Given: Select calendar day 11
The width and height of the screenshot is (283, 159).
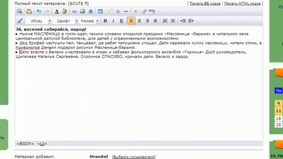Looking at the screenshot, I should coord(278,111).
